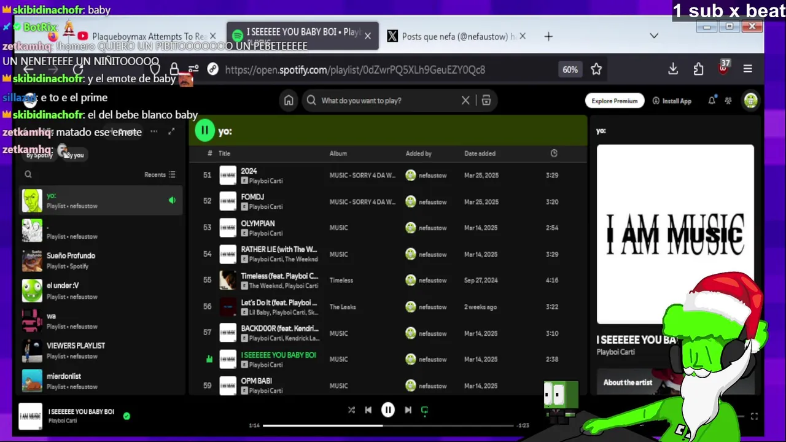Click the song progress bar
The height and width of the screenshot is (442, 786).
pos(388,425)
